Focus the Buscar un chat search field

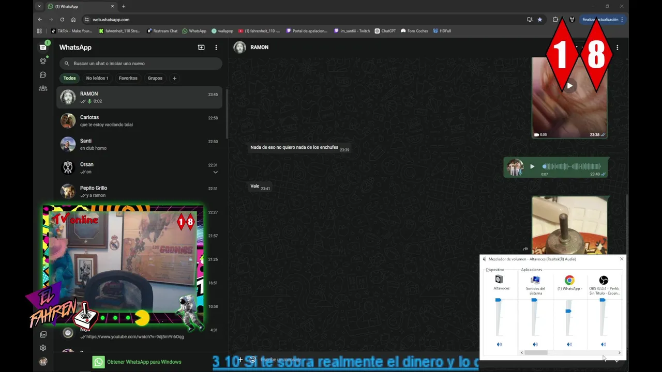141,64
